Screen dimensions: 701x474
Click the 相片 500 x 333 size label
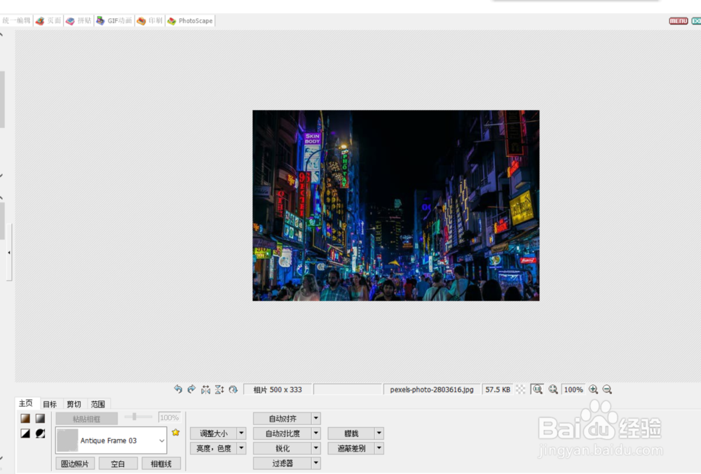pyautogui.click(x=278, y=389)
